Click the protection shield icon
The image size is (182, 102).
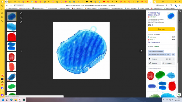[x=179, y=95]
